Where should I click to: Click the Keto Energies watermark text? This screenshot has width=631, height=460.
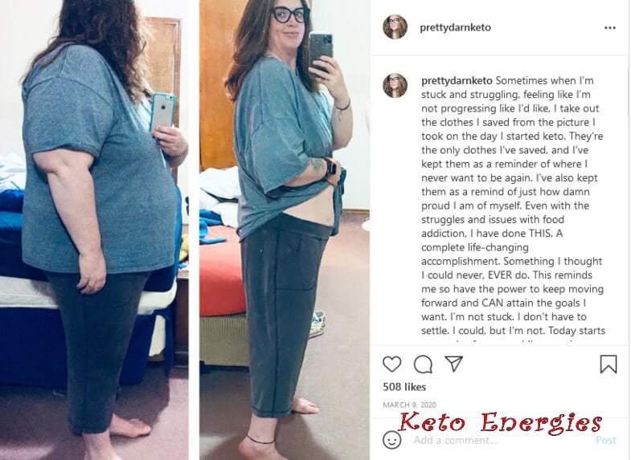(x=500, y=422)
